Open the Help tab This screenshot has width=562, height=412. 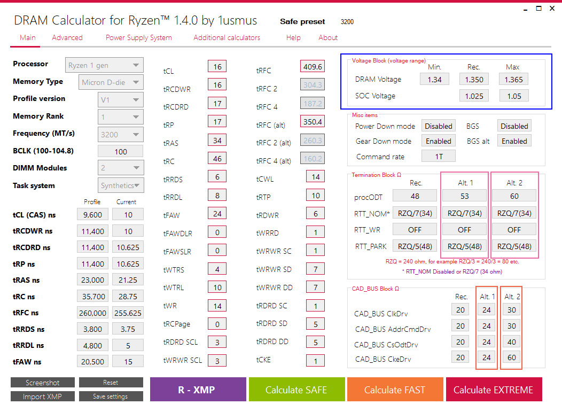click(293, 37)
